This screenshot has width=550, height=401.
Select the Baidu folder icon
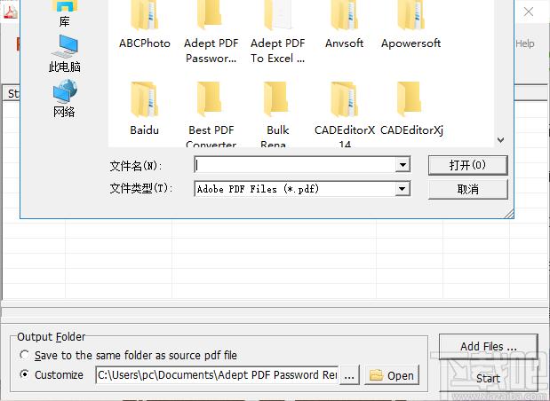pyautogui.click(x=144, y=99)
